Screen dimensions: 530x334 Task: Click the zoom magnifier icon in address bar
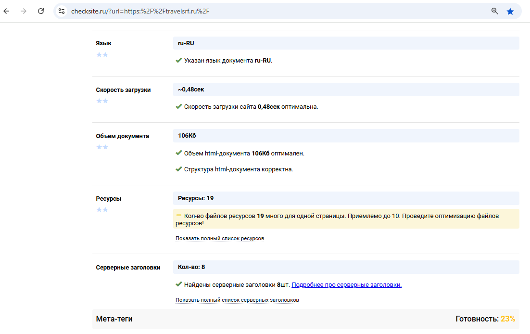pyautogui.click(x=494, y=11)
